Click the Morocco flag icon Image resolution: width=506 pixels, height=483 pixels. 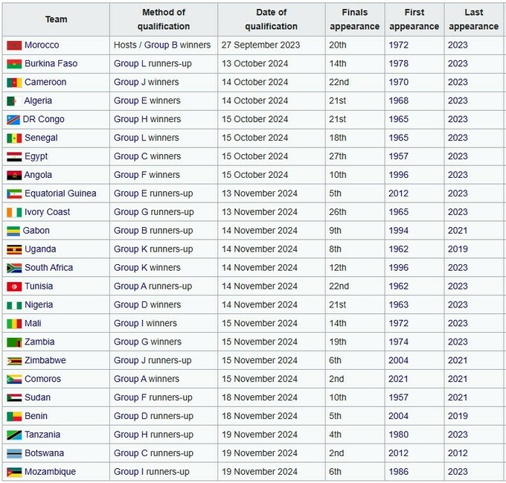click(x=13, y=45)
